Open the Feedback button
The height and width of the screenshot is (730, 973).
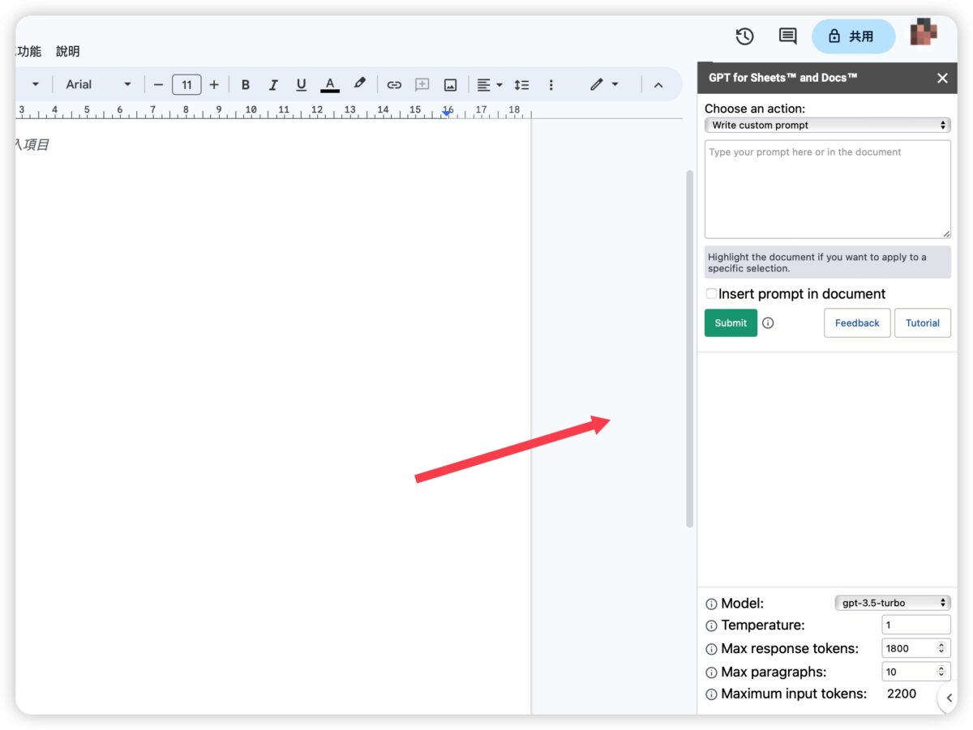point(857,322)
